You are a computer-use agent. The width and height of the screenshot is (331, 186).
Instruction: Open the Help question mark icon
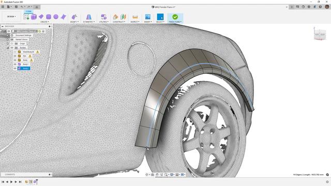[x=320, y=7]
